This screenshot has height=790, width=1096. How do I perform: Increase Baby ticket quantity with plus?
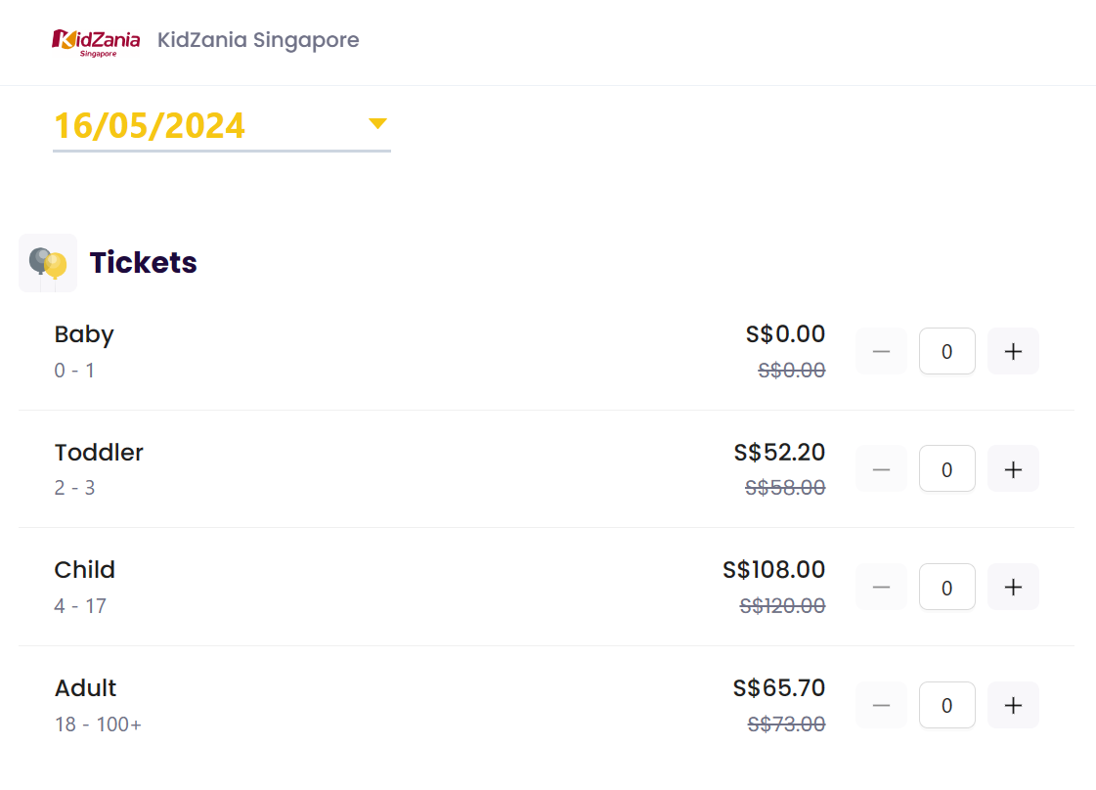tap(1013, 351)
